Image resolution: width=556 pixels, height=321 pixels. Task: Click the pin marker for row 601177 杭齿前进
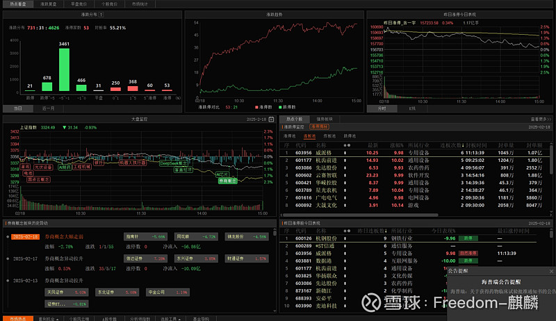[x=345, y=160]
